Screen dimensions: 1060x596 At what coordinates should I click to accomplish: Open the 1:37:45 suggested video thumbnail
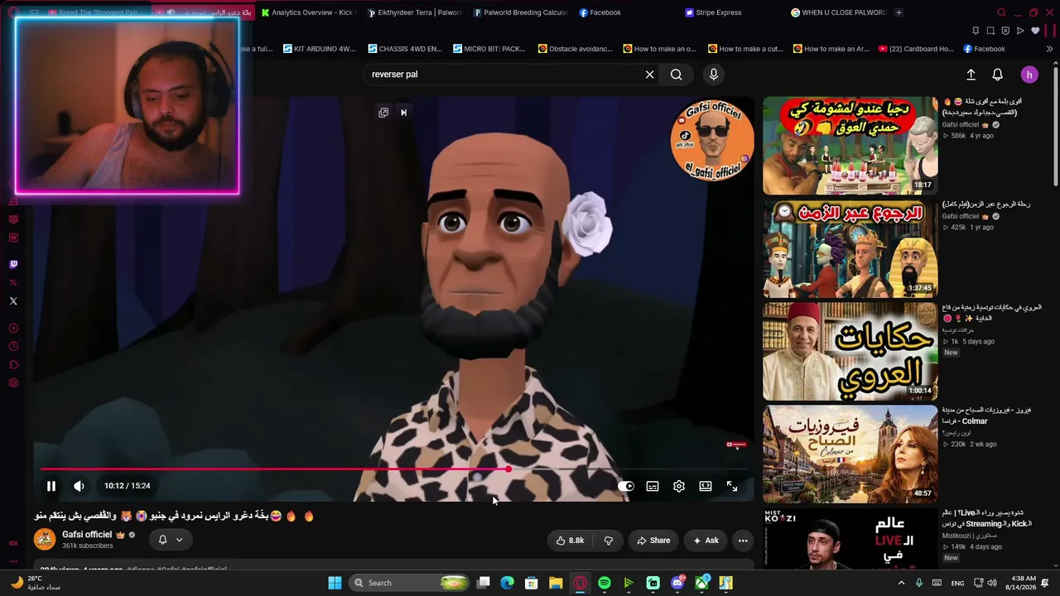(x=850, y=248)
